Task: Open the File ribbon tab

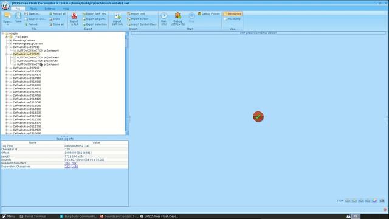Action: coord(18,9)
